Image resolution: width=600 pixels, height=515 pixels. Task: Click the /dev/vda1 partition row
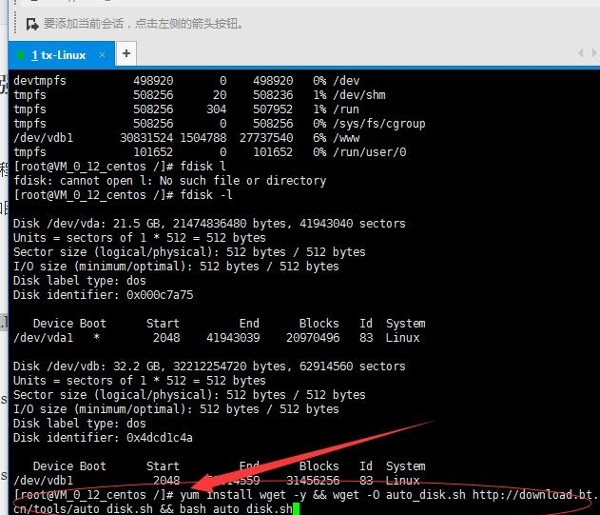[217, 338]
